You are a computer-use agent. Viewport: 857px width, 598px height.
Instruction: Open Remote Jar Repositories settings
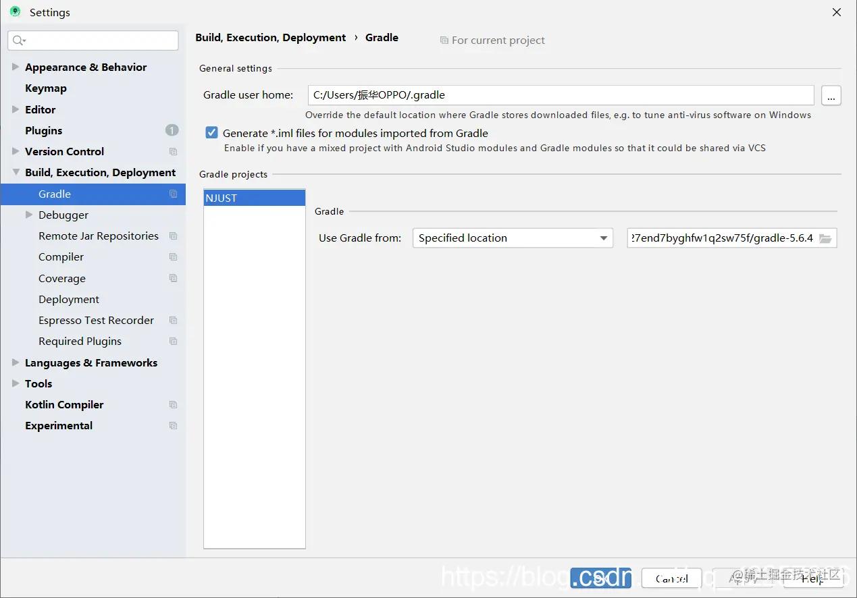point(99,236)
